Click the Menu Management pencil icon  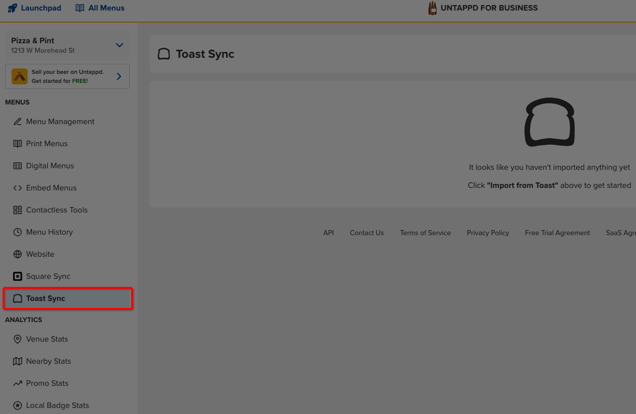click(x=18, y=122)
